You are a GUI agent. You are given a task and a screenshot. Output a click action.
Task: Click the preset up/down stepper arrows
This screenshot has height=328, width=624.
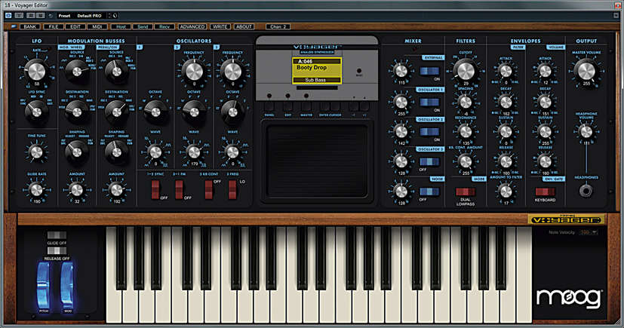[x=109, y=16]
